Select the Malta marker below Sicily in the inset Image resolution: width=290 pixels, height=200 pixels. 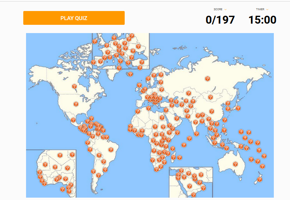119,68
